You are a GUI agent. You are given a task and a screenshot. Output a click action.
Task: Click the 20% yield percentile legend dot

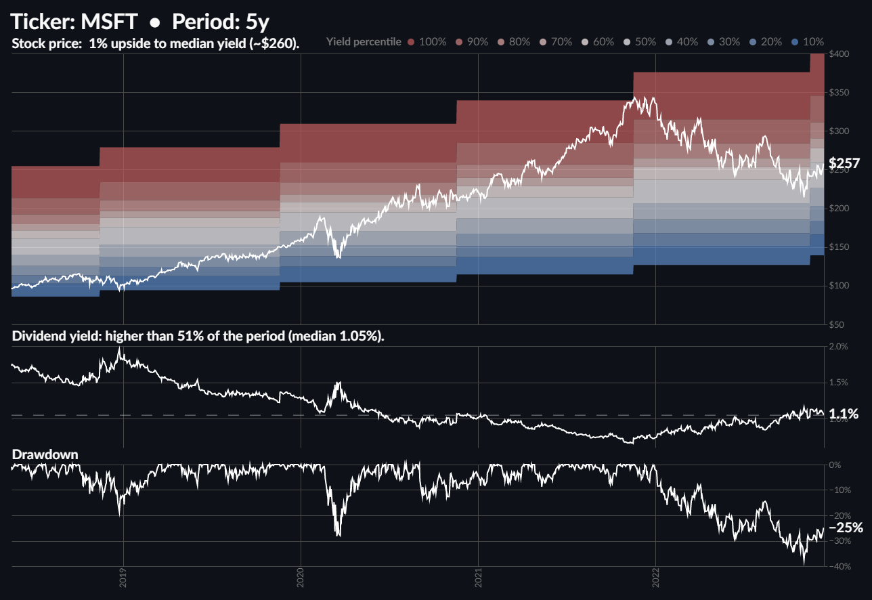pyautogui.click(x=752, y=42)
